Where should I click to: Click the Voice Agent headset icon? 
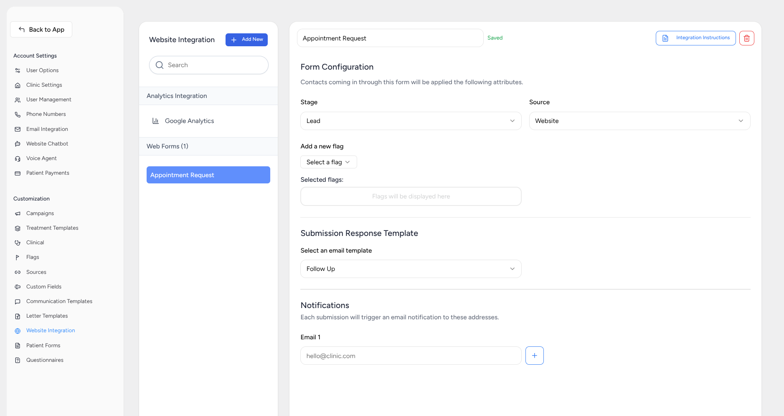(18, 158)
